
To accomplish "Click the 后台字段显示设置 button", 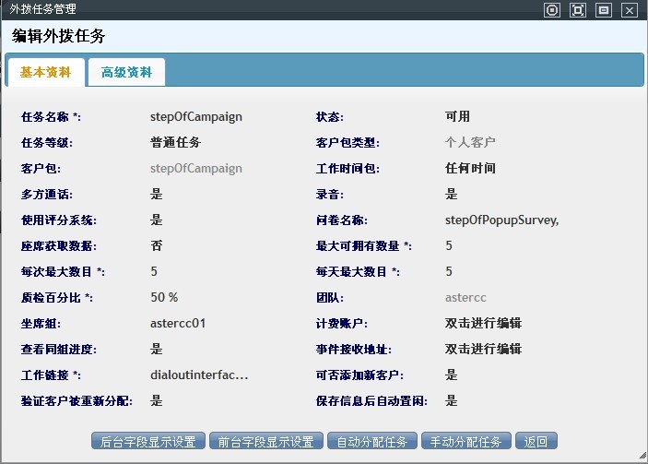I will tap(147, 441).
